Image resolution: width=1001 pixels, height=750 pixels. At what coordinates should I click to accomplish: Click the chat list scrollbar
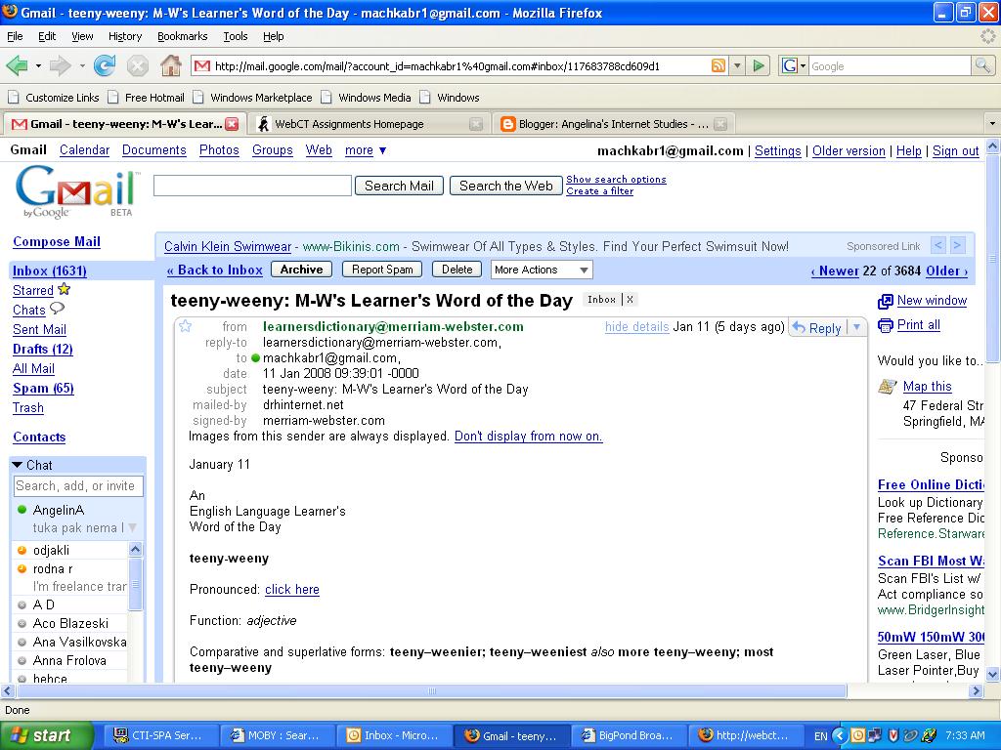pyautogui.click(x=135, y=584)
